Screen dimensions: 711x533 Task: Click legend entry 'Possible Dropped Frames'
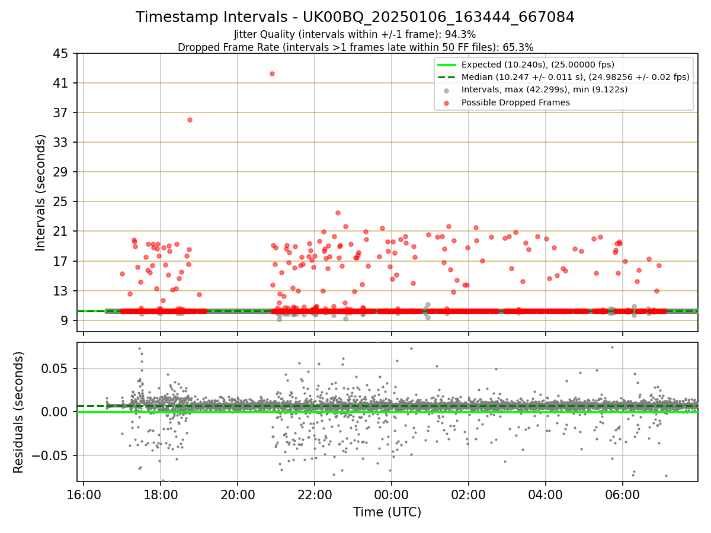[515, 102]
